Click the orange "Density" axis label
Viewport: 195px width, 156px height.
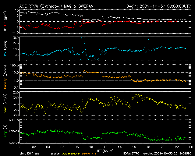(x=5, y=83)
